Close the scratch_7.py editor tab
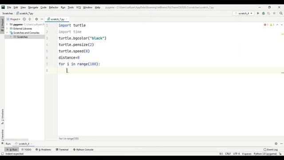The height and width of the screenshot is (160, 284). click(x=67, y=19)
